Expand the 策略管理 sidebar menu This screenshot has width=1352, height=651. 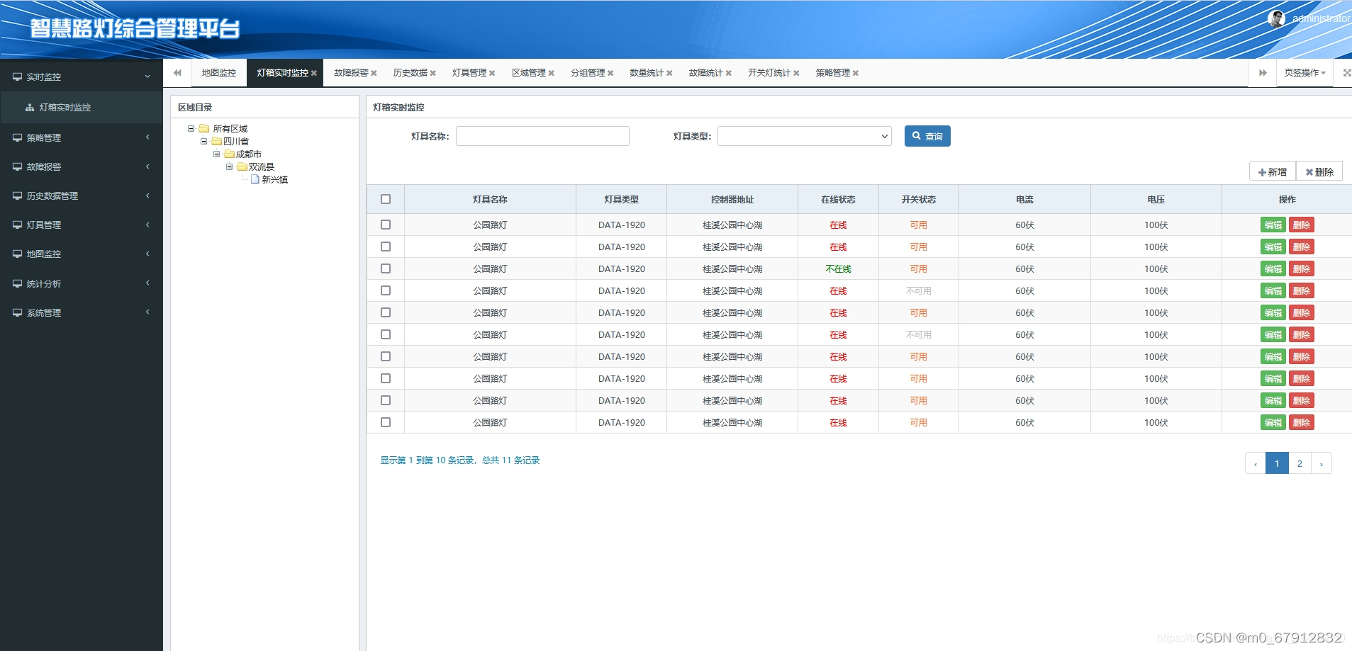click(82, 137)
